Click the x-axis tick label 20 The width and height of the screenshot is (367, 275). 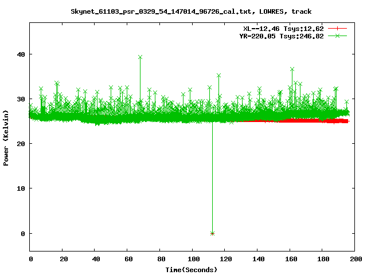coord(63,259)
